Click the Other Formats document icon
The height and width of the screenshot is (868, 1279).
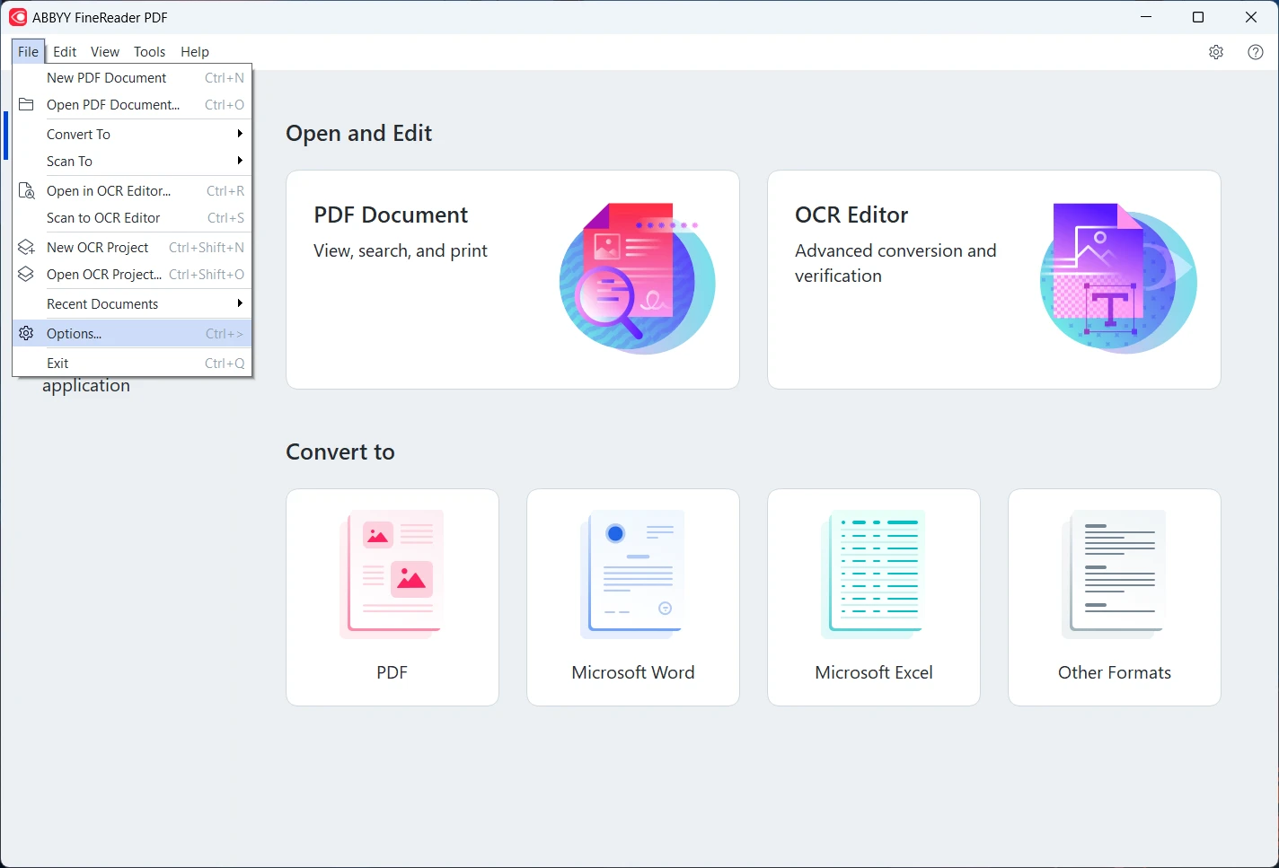pos(1115,574)
